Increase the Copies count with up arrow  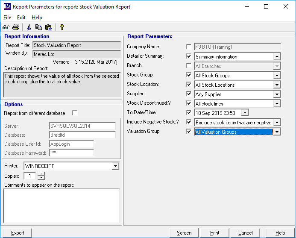(x=41, y=174)
